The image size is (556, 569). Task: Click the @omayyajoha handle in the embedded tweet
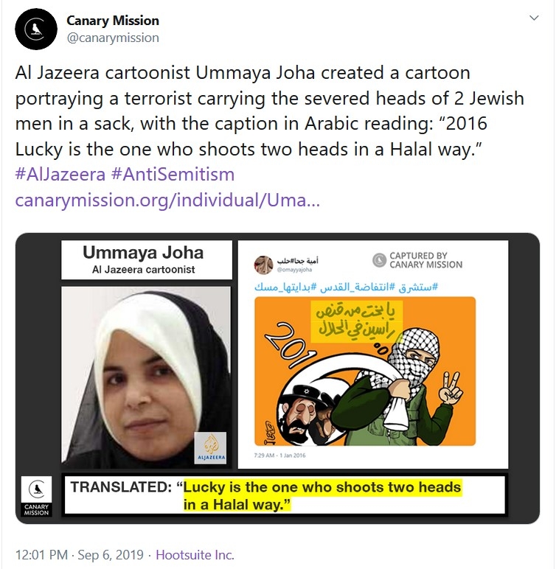[x=294, y=270]
